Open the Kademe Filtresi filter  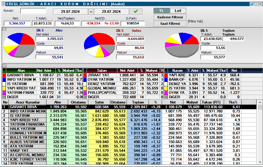pos(170,17)
